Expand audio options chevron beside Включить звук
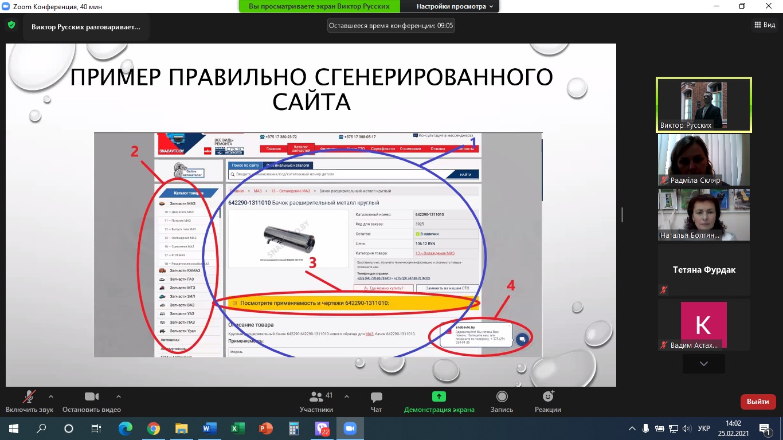The image size is (783, 440). click(51, 396)
